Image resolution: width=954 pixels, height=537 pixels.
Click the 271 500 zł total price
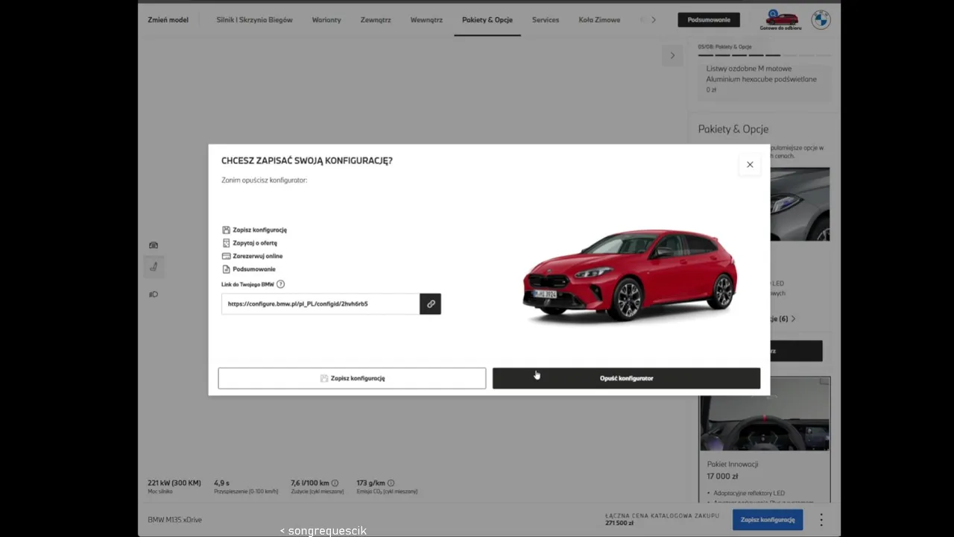click(619, 524)
